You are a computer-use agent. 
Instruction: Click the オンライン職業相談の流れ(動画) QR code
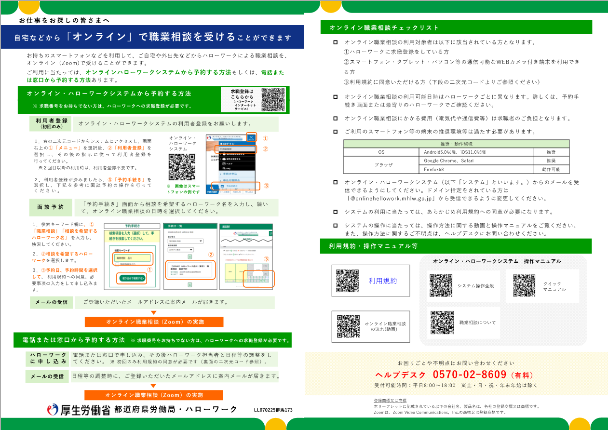348,326
